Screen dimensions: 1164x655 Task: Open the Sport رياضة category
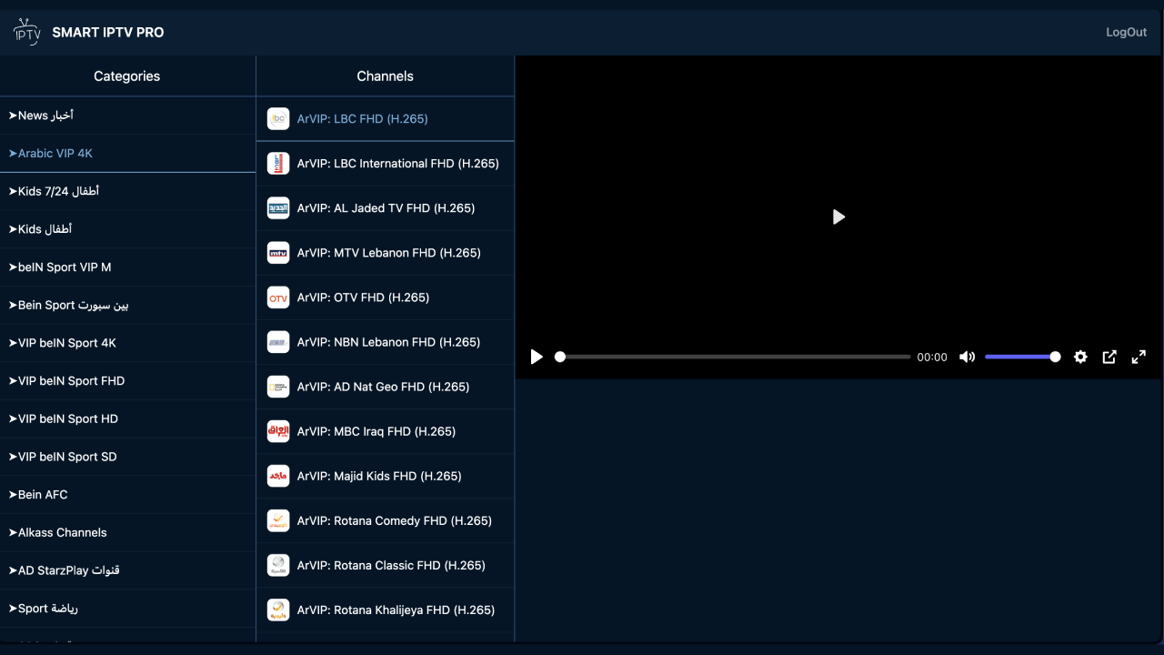[x=128, y=609]
